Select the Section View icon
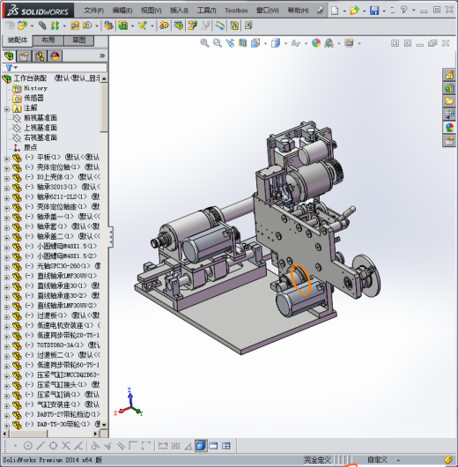 pos(243,43)
